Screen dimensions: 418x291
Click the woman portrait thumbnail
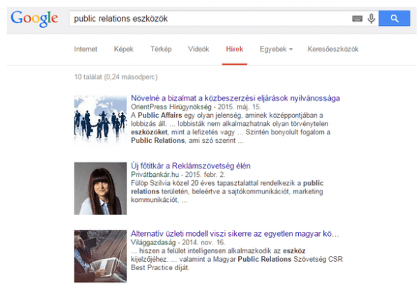click(100, 189)
